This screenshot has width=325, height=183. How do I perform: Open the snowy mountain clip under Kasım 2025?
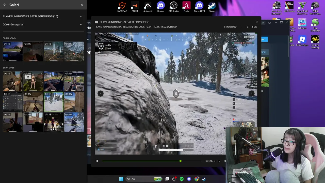pos(74,51)
